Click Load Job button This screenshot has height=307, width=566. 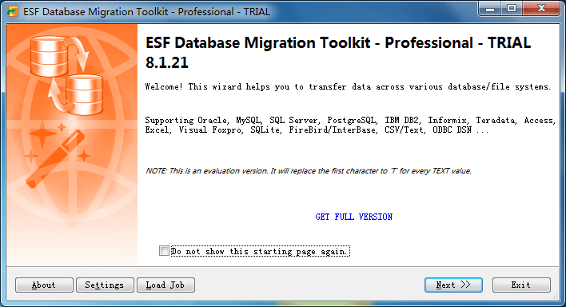tap(165, 285)
